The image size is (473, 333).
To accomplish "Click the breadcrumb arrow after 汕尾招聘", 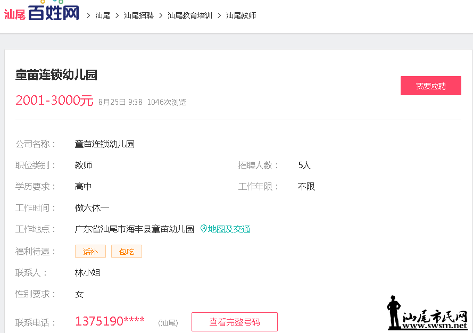I will tap(161, 15).
